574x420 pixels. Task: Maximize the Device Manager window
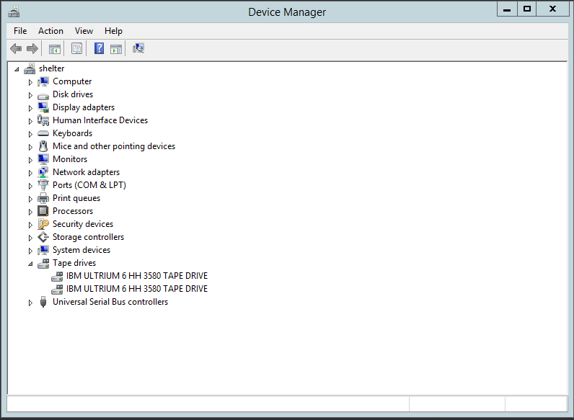point(527,9)
